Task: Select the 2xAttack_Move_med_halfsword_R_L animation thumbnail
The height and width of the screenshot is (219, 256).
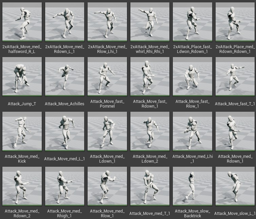Action: point(22,22)
